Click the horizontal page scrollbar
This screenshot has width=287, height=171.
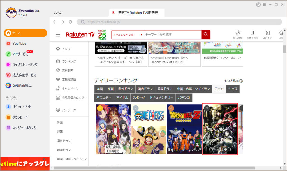point(154,168)
